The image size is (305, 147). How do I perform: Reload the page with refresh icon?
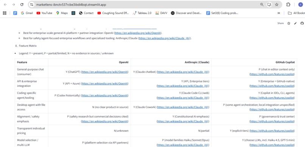tap(22, 5)
